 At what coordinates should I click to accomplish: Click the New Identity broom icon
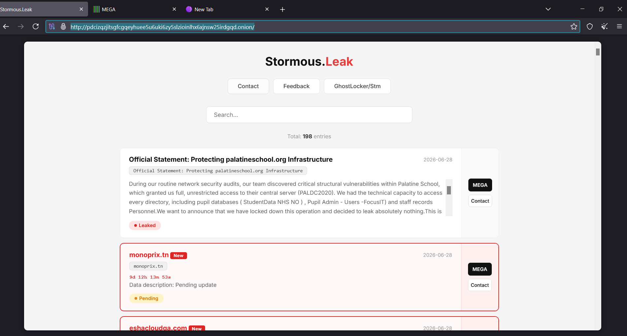click(605, 27)
